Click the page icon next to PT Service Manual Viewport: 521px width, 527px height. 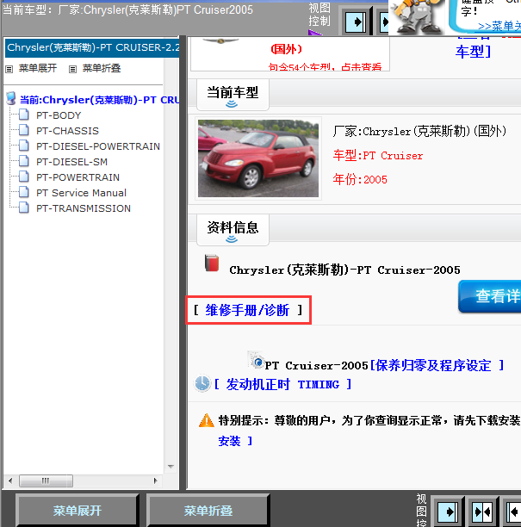pyautogui.click(x=23, y=192)
